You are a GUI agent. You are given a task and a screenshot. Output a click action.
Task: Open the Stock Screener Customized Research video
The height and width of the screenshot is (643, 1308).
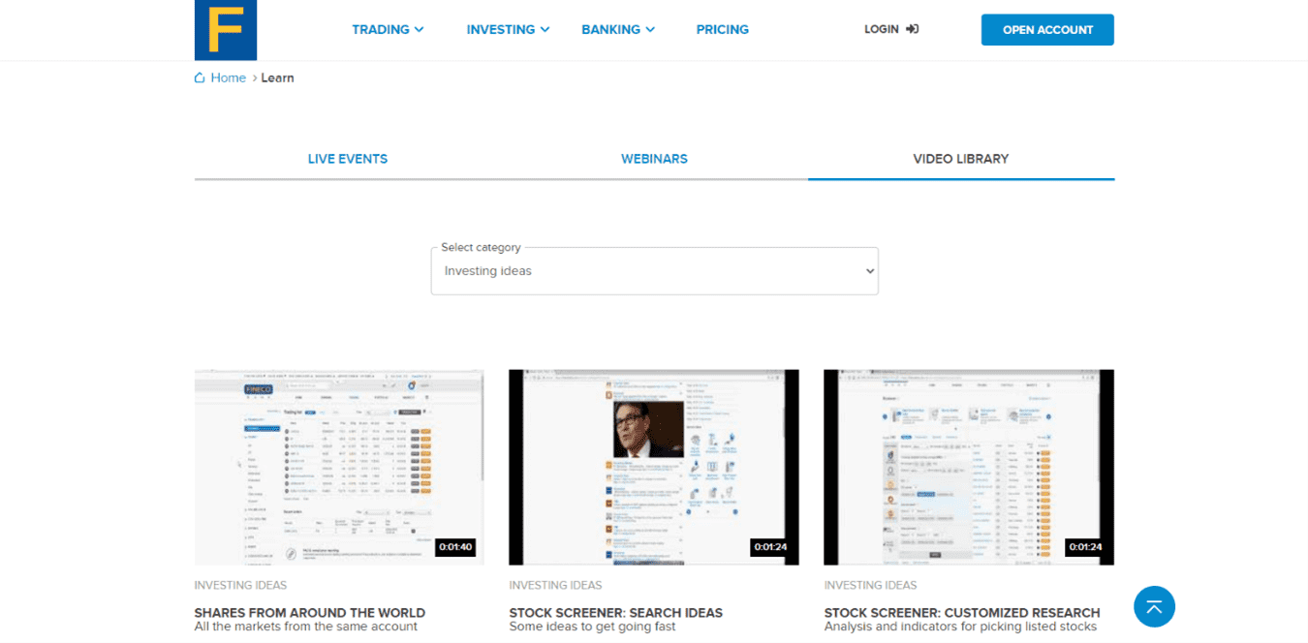click(x=968, y=467)
